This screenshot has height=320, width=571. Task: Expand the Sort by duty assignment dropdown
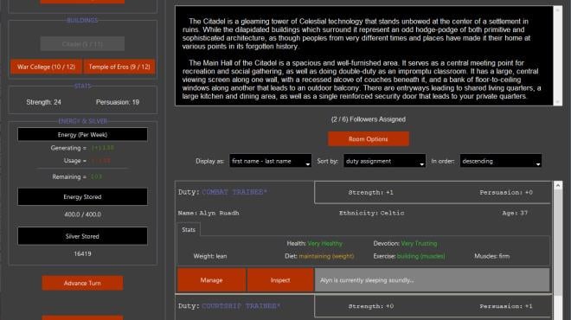pyautogui.click(x=384, y=161)
